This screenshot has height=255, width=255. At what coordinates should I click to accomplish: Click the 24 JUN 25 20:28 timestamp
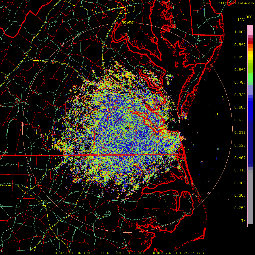(185, 253)
